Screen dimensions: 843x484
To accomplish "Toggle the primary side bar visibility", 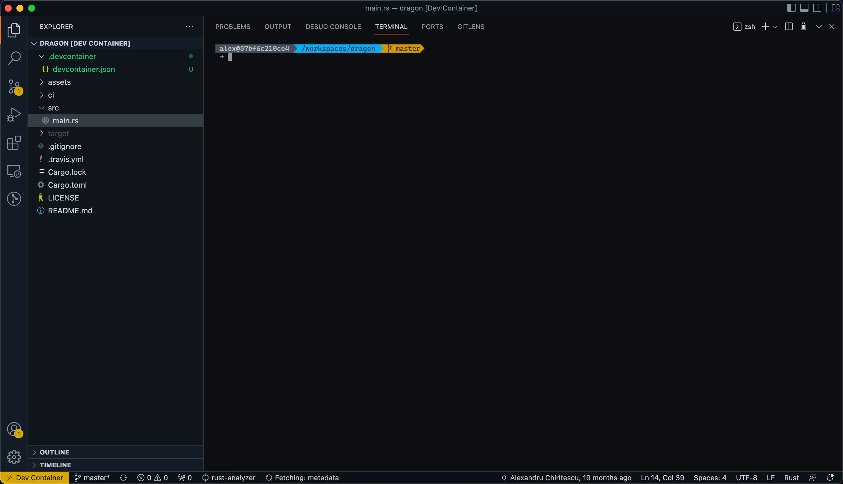I will tap(791, 8).
